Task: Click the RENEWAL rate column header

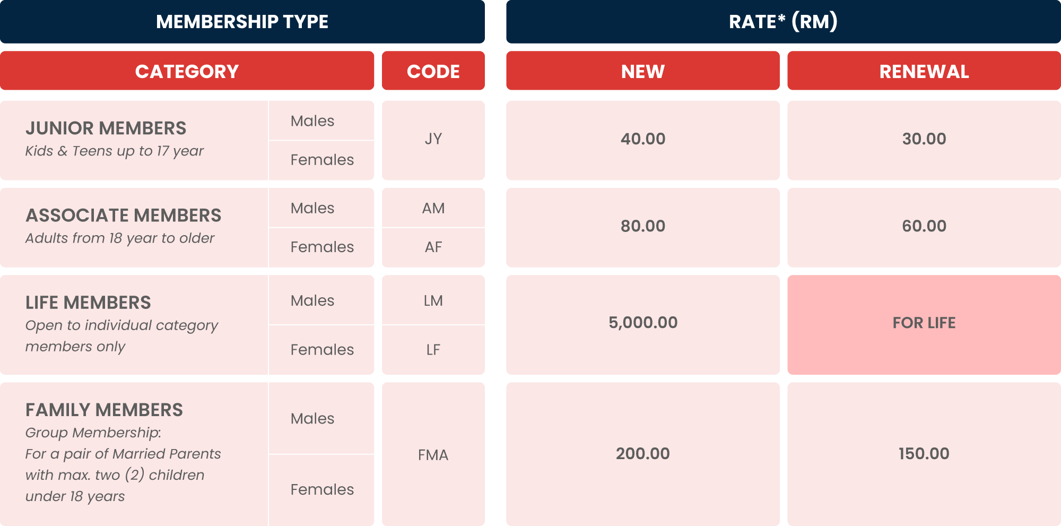Action: [x=924, y=71]
